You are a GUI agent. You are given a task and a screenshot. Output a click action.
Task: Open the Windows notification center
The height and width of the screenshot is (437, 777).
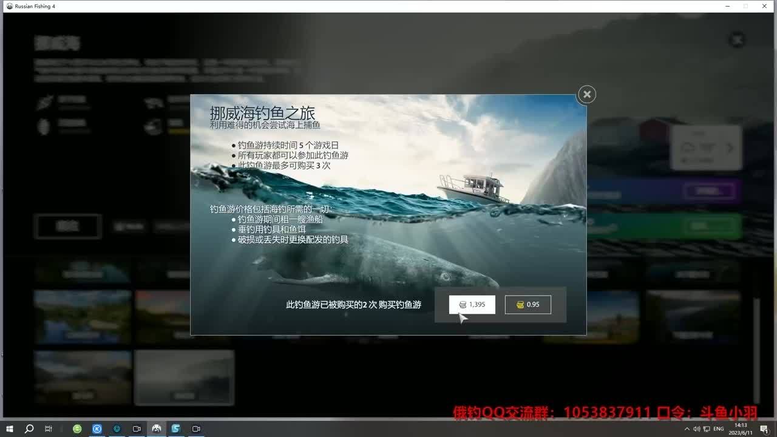point(763,429)
